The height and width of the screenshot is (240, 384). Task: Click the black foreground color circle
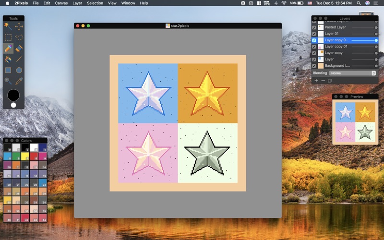pos(13,95)
